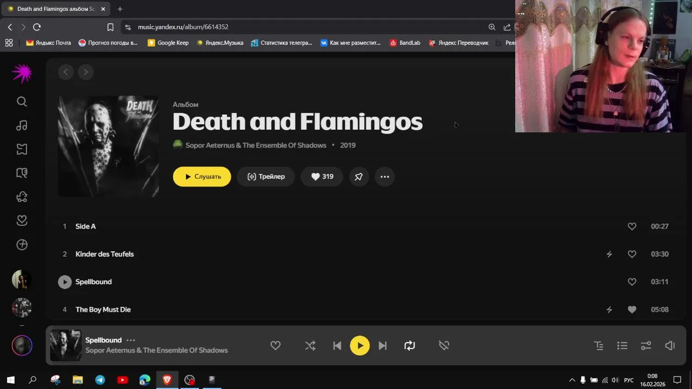This screenshot has height=389, width=692.
Task: Click the dislike crossed heart icon
Action: coord(444,346)
